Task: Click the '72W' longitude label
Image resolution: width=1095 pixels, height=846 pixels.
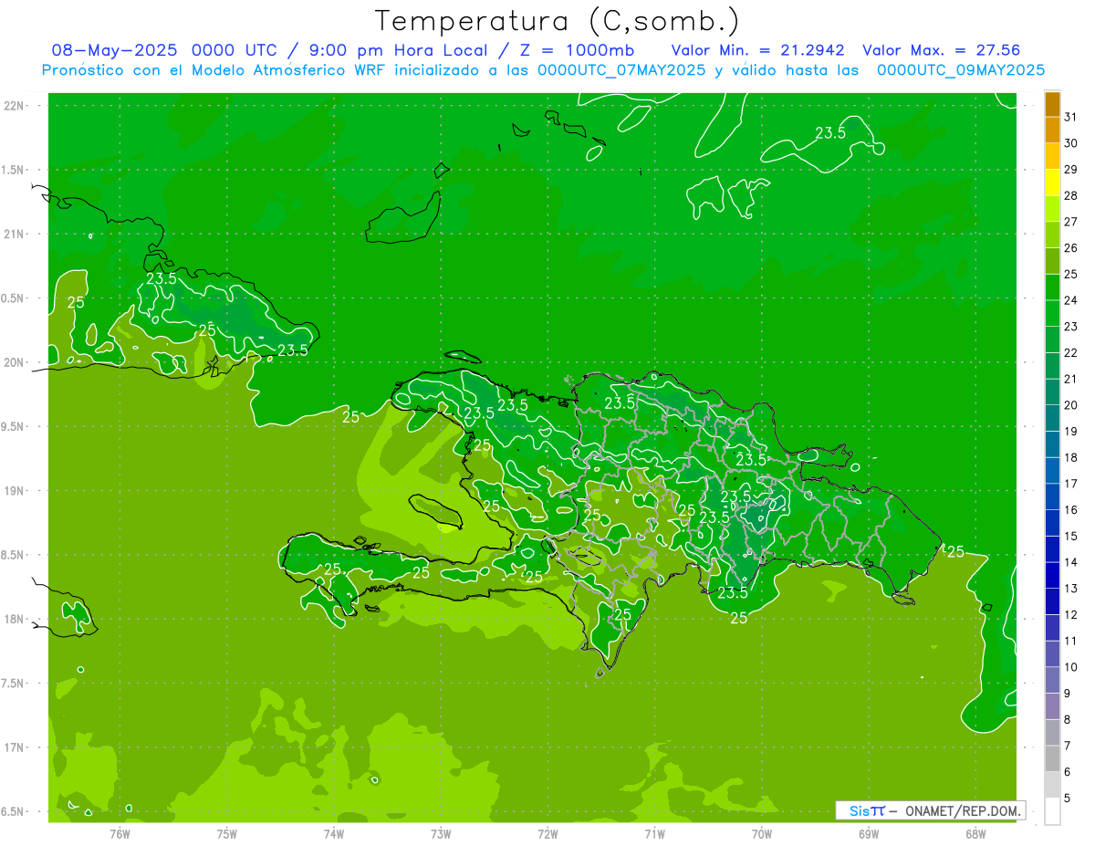Action: coord(547,833)
